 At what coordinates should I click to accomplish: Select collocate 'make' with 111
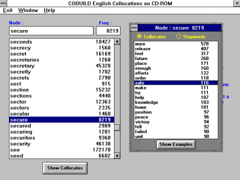pos(176,87)
